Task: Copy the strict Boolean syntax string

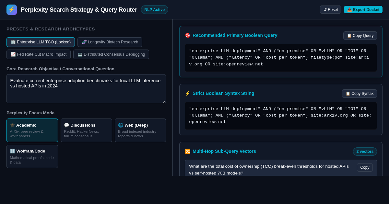Action: [x=360, y=94]
